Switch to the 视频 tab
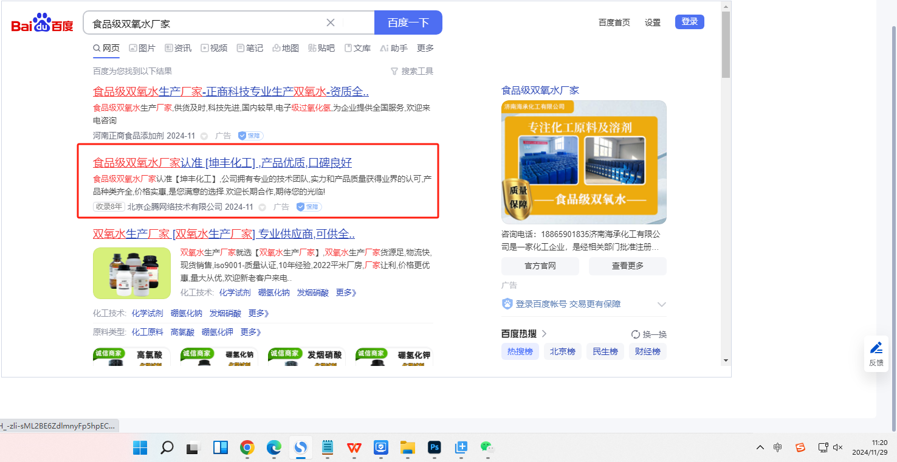 (214, 48)
